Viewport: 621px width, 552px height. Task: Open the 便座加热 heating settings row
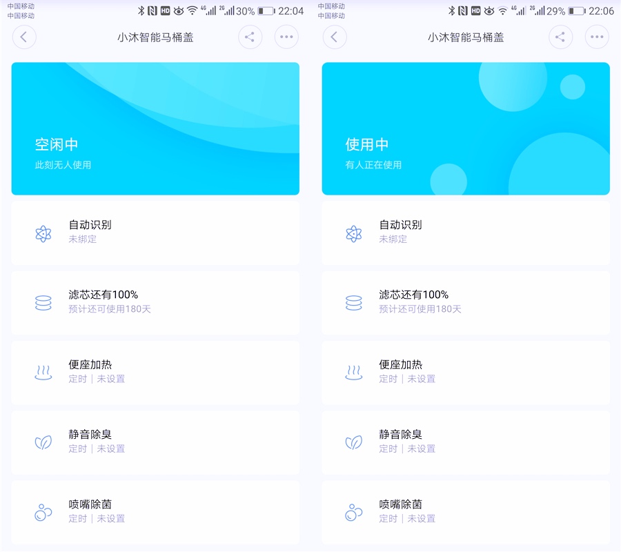pos(155,373)
